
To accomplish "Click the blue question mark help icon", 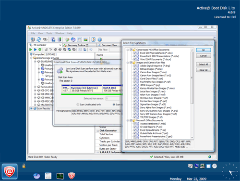I will (100, 39).
